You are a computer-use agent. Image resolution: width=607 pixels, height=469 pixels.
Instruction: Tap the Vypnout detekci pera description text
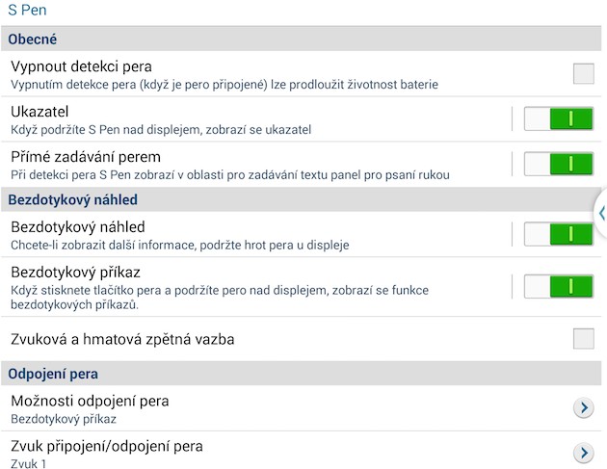[224, 85]
